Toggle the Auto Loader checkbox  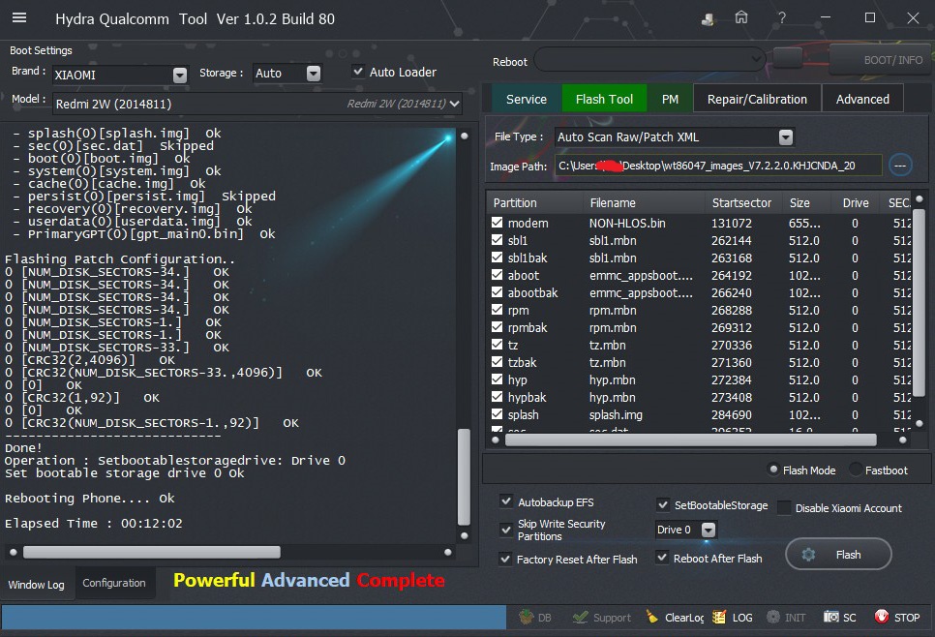coord(358,72)
